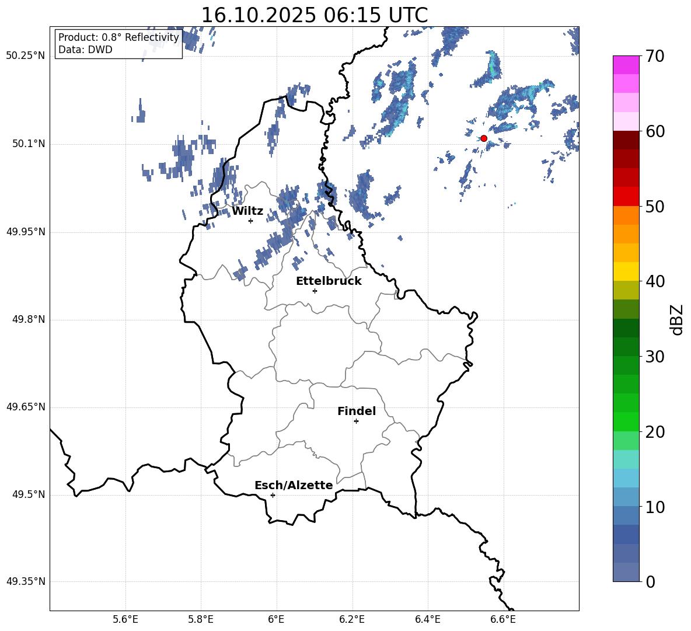Viewport: 691px width, 631px height.
Task: Click the colorbar tick value 60
Action: [655, 131]
